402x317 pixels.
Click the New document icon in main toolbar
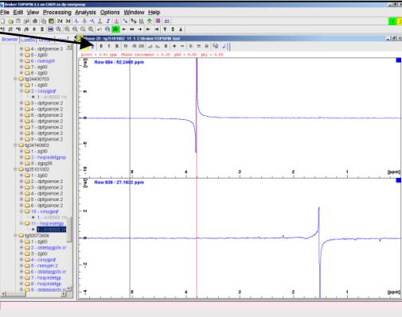tap(3, 21)
